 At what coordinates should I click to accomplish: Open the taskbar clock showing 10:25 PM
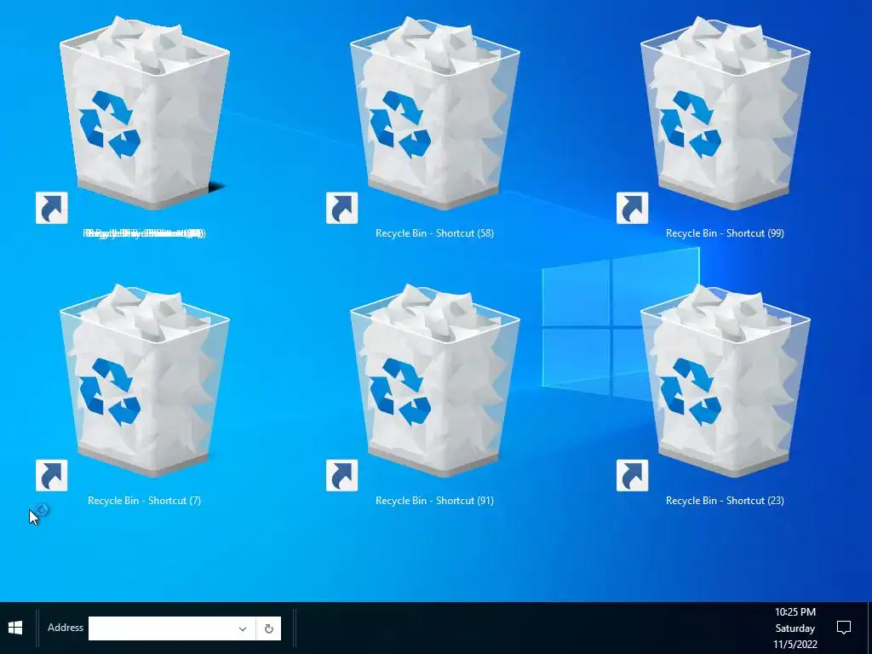click(x=795, y=628)
